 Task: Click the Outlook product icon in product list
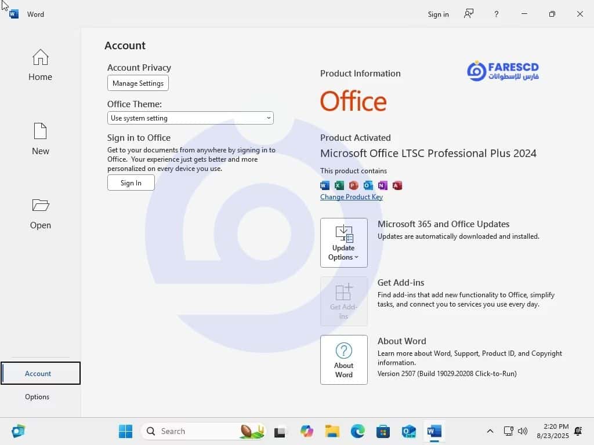368,185
